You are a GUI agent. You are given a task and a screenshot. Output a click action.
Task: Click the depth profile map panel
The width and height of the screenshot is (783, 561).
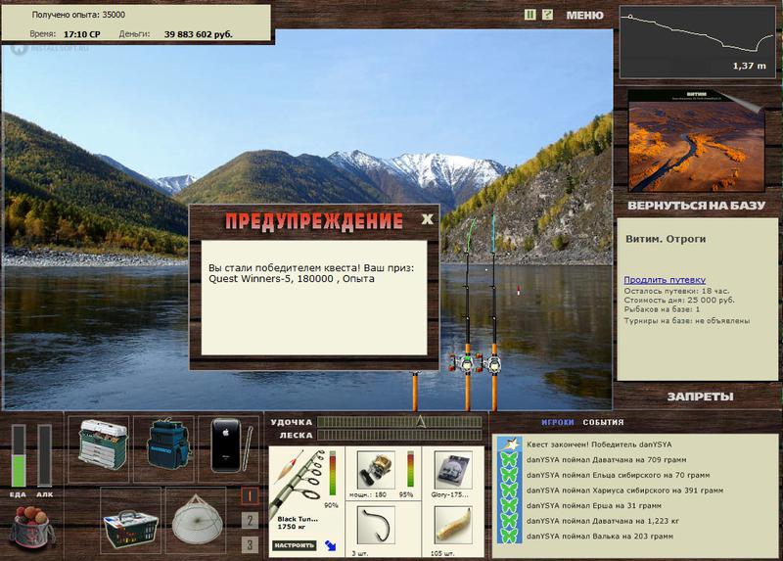click(698, 42)
